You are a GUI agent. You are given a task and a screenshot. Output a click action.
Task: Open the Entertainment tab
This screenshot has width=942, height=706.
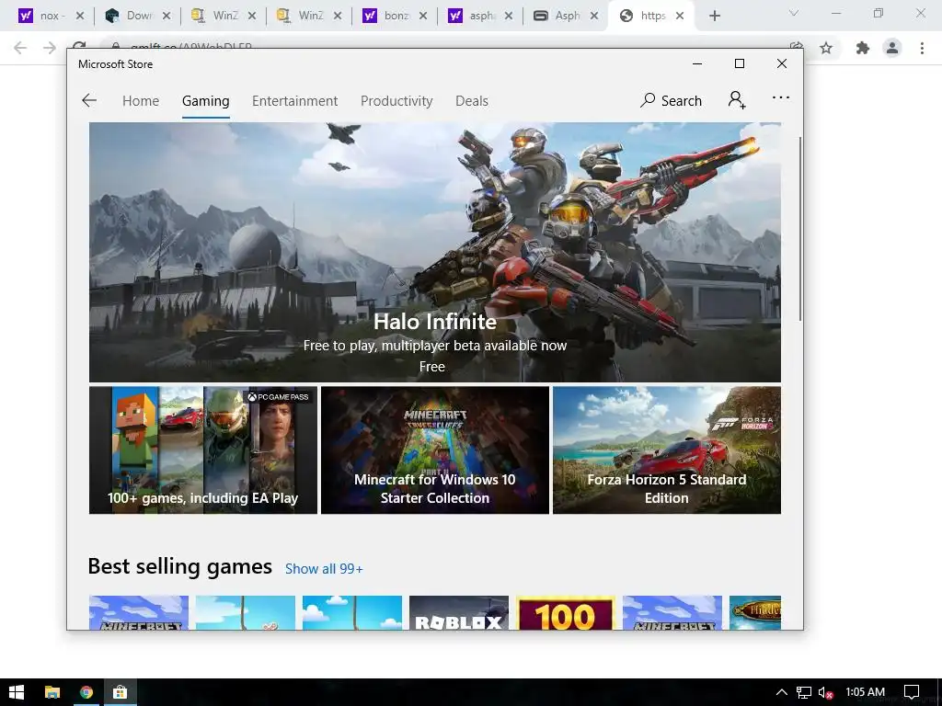pyautogui.click(x=294, y=101)
